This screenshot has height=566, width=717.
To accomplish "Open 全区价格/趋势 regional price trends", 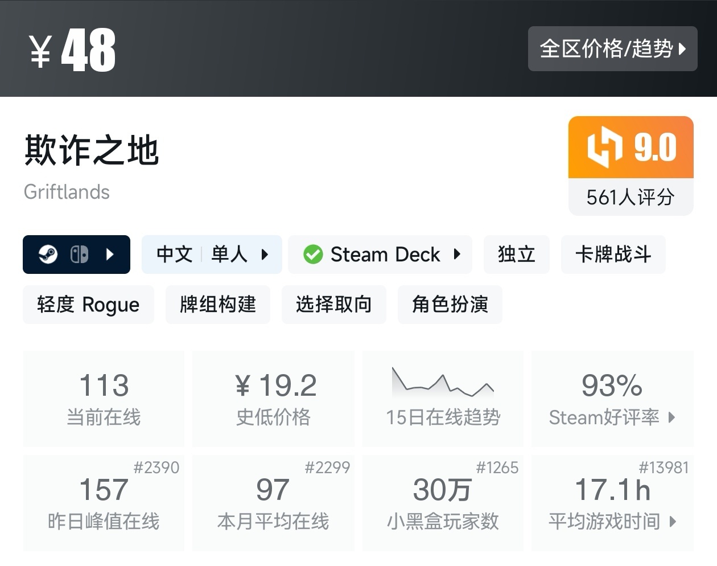I will (x=612, y=49).
